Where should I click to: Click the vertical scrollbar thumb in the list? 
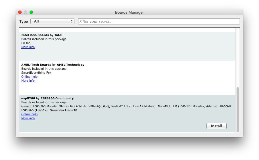238,109
